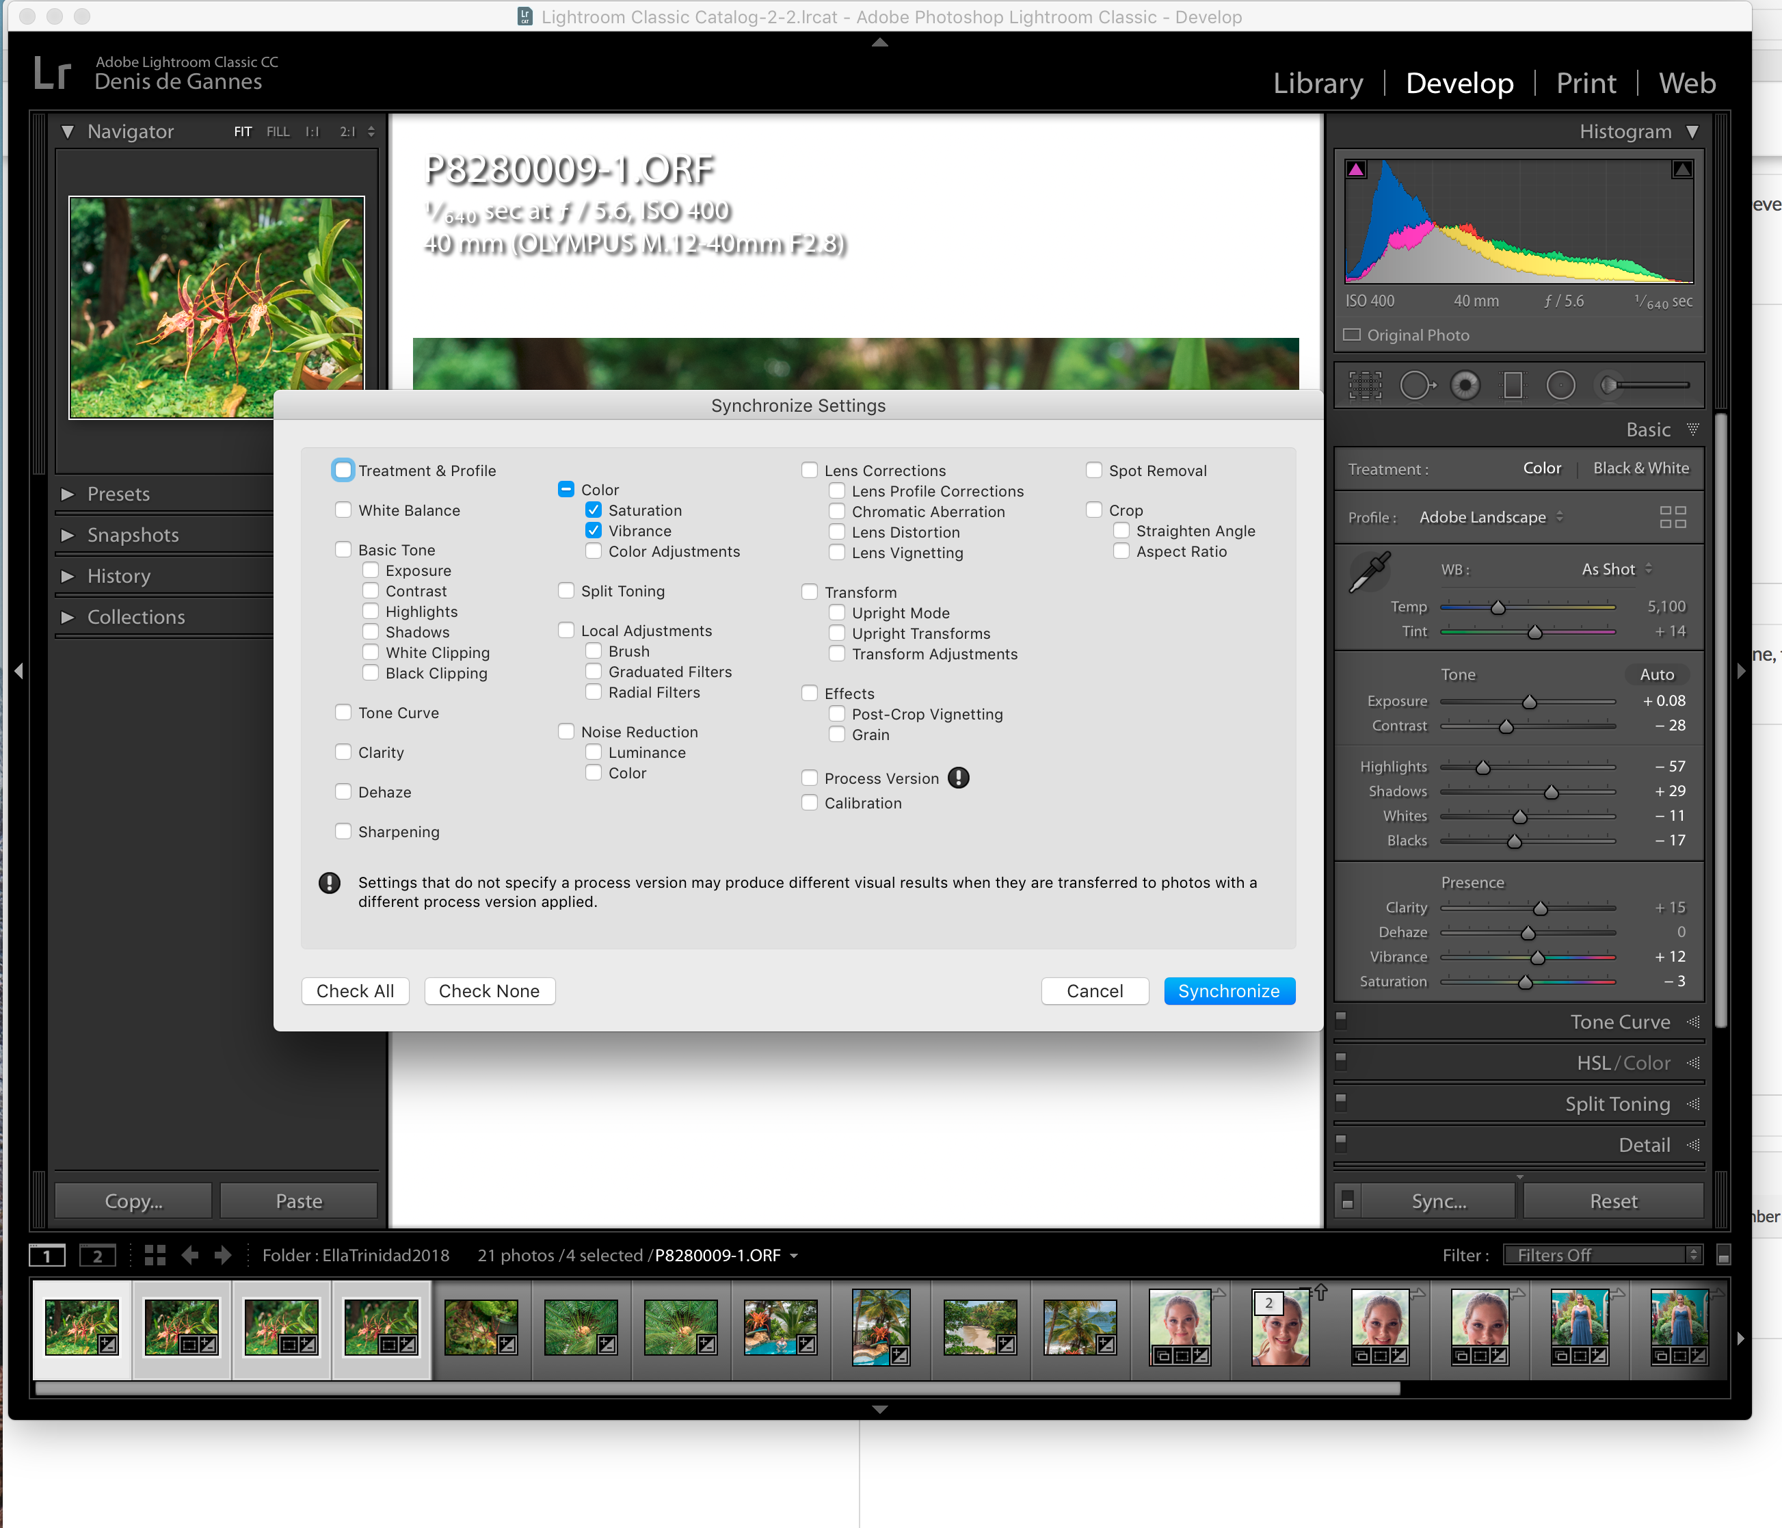
Task: Select the Radial Filter tool icon
Action: click(1560, 386)
